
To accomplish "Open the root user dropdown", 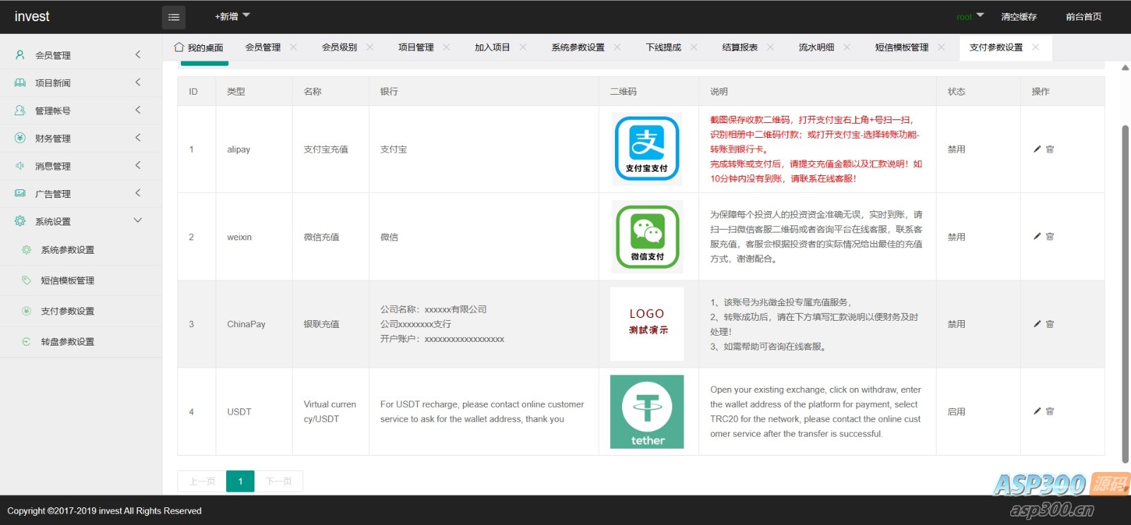I will [969, 17].
